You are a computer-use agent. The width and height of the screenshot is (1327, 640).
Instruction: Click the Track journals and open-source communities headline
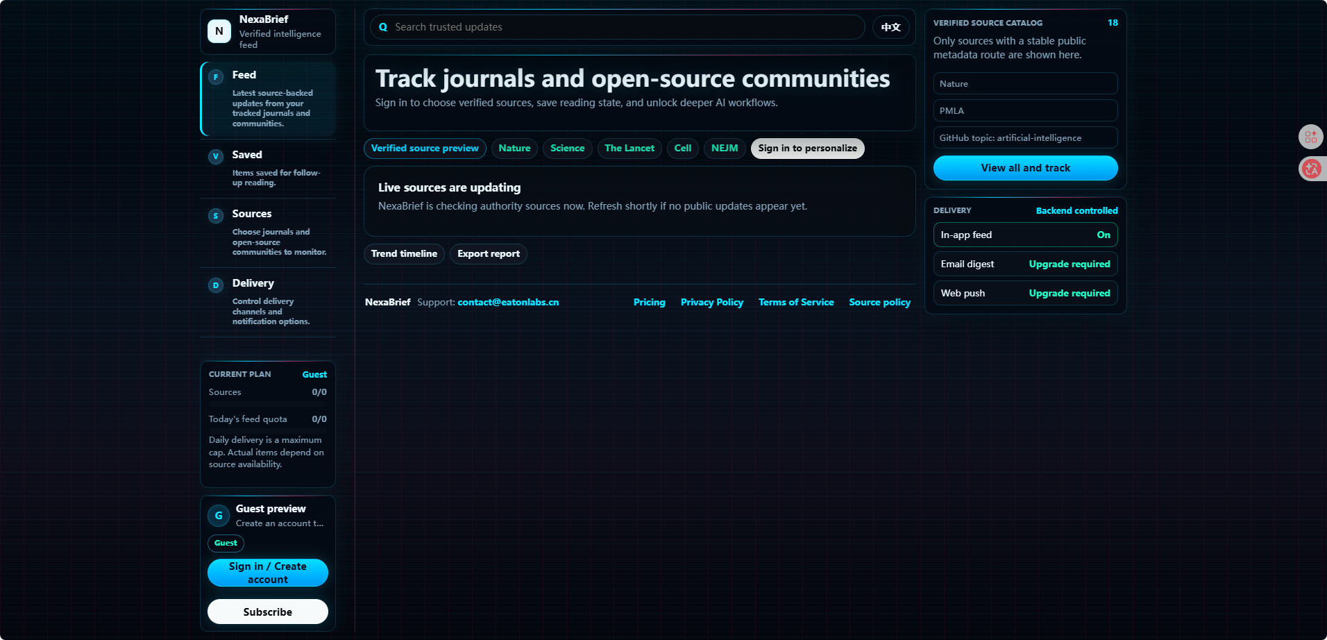[x=632, y=78]
